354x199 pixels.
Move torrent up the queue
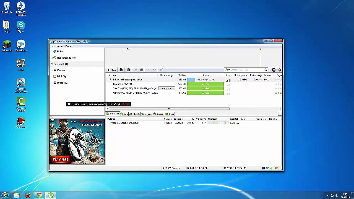click(x=149, y=70)
